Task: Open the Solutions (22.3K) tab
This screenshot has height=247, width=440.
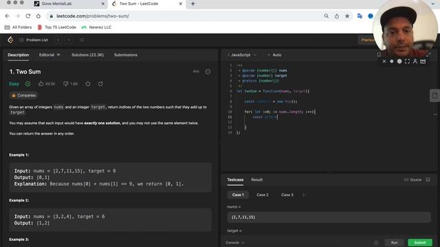Action: (x=87, y=55)
